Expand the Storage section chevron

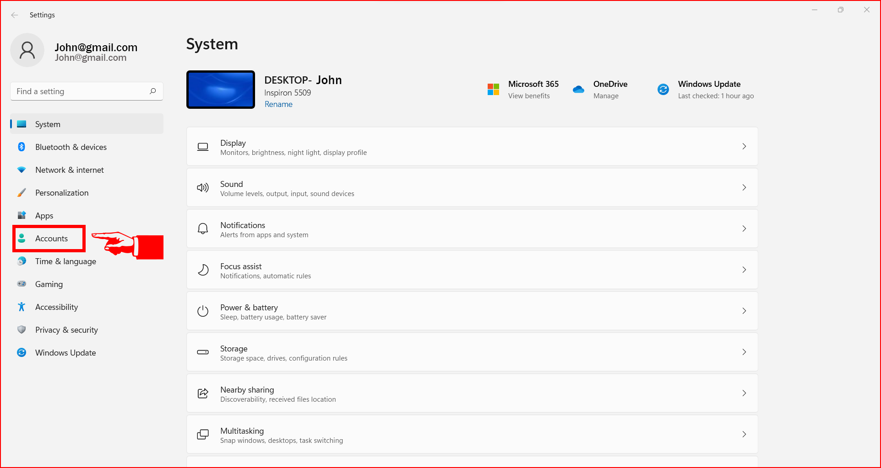pos(744,352)
